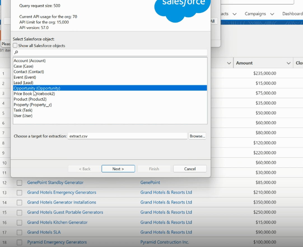Tick checkbox for Grand Hotels SLA row
The image size is (303, 247).
coord(19,232)
